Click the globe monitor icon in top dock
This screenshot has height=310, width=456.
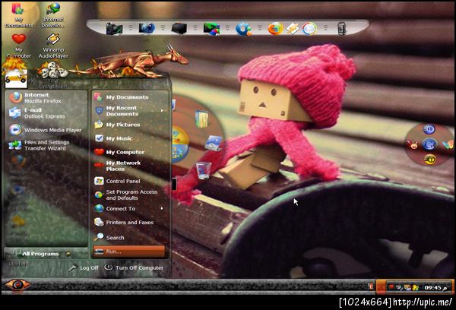click(147, 28)
